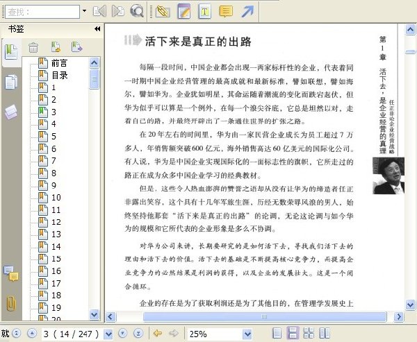Open the bookmarks sidebar tab

(x=11, y=52)
